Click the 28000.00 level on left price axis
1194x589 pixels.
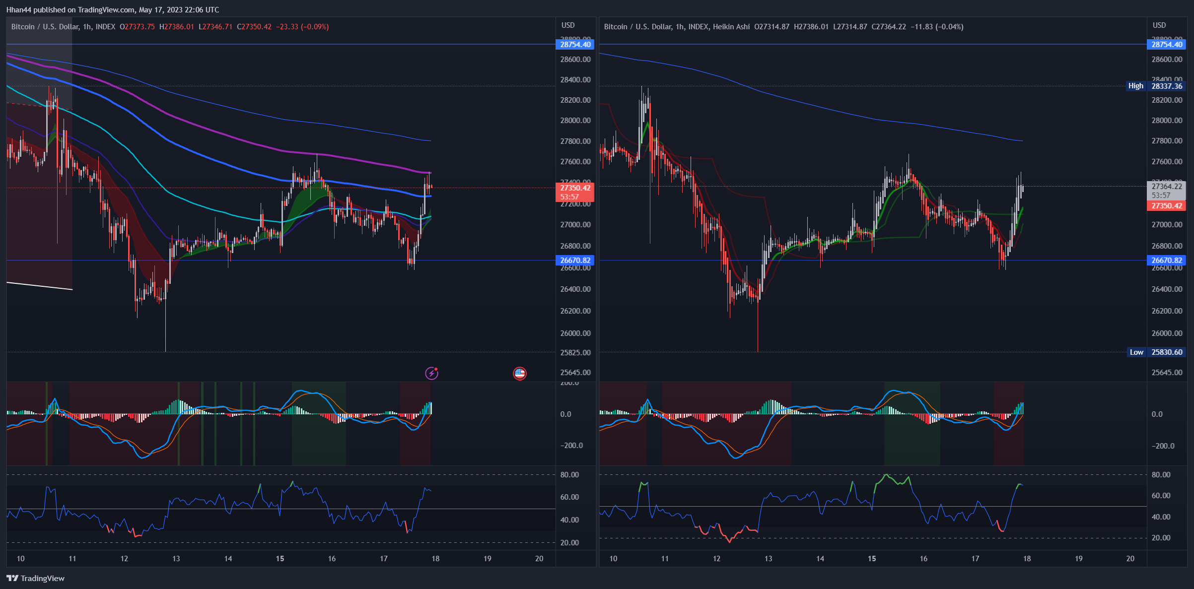575,121
